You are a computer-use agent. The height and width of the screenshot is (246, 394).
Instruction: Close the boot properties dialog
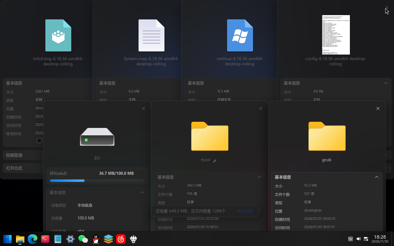pos(261,109)
